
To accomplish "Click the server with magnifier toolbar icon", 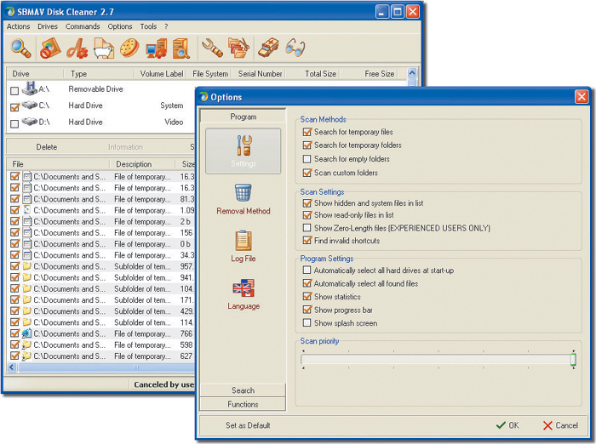I will pyautogui.click(x=181, y=48).
